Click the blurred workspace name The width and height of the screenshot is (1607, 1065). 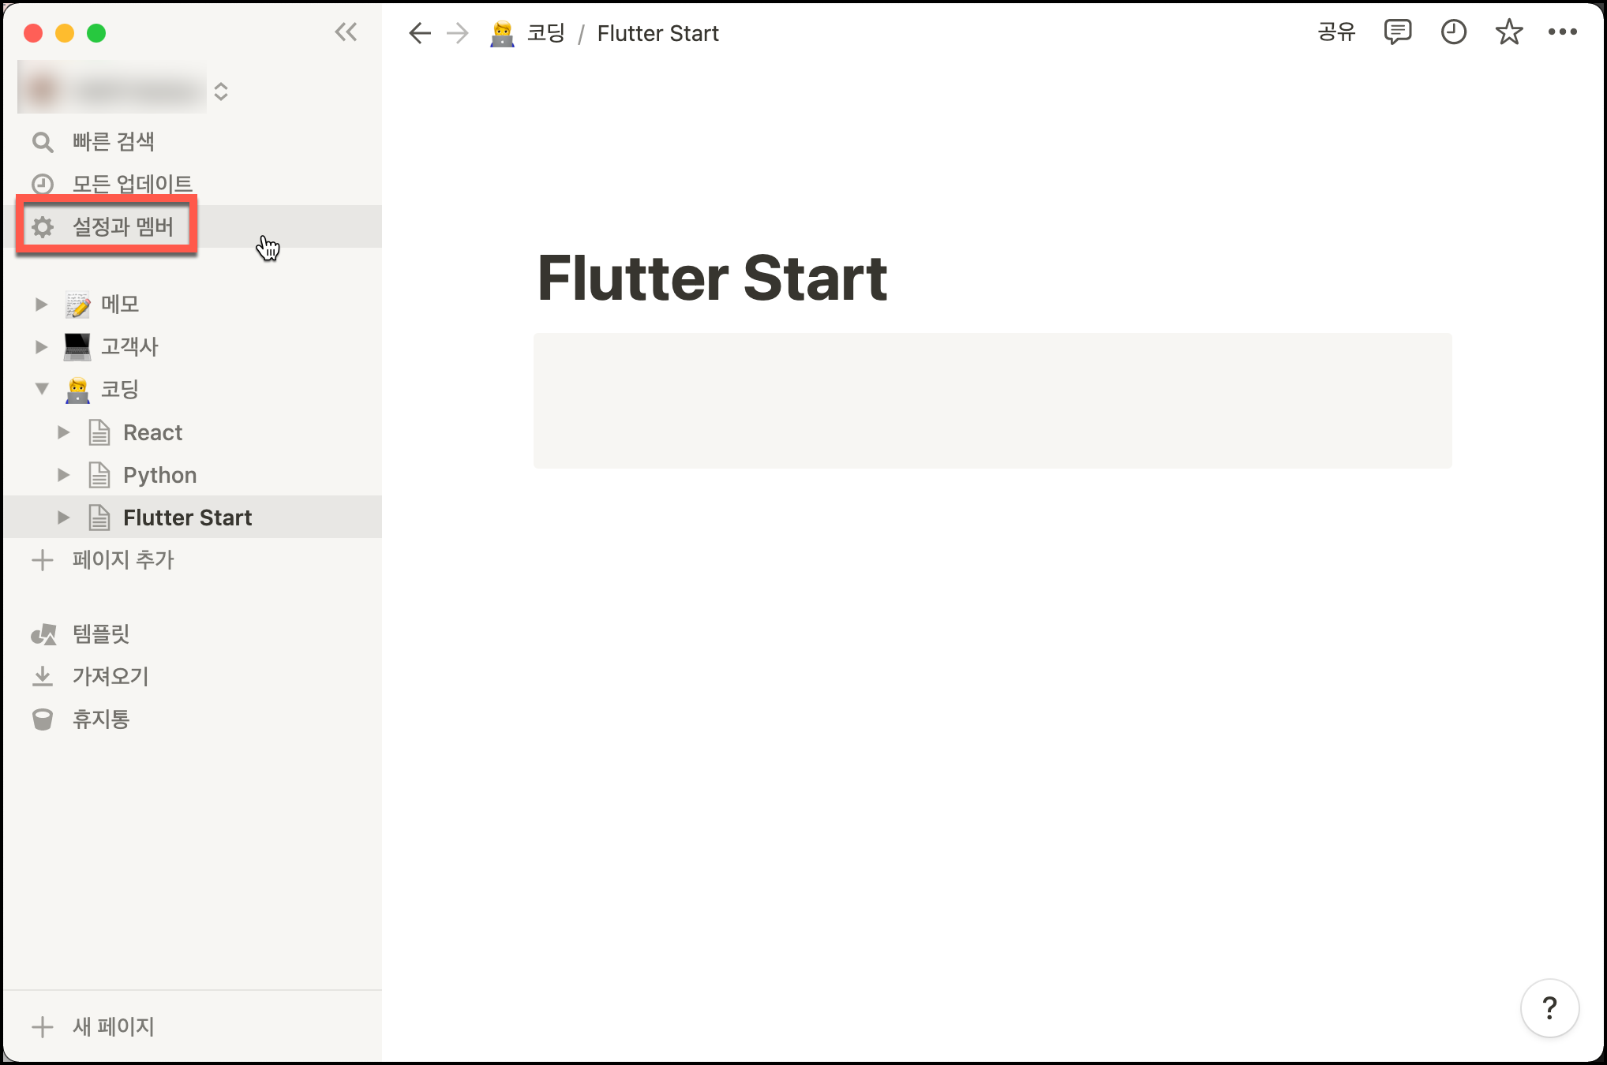click(x=112, y=88)
